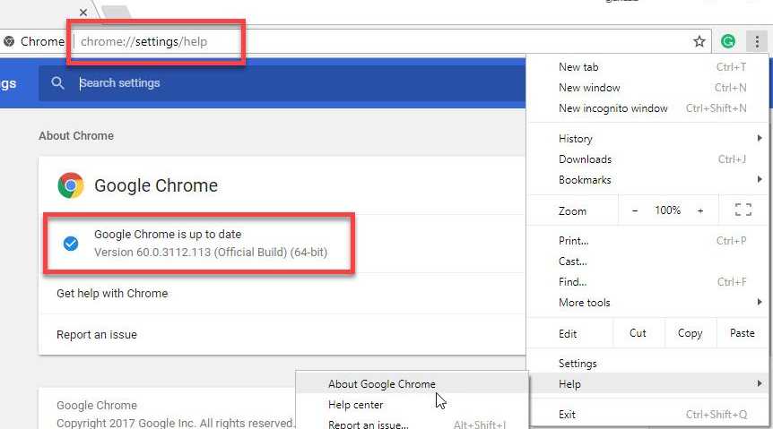Open Get help with Chrome link
The width and height of the screenshot is (773, 429).
coord(112,294)
